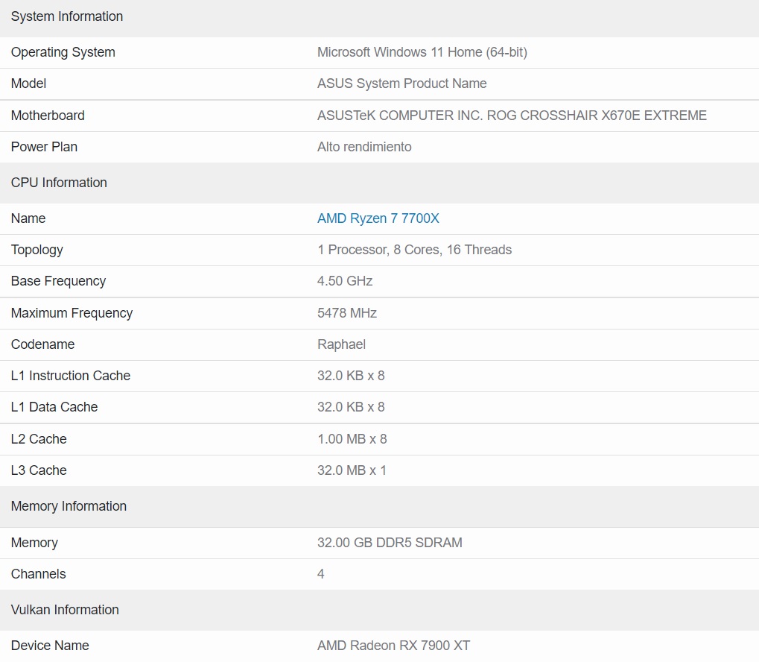Select the 'L2 Cache' row label
This screenshot has width=759, height=662.
pyautogui.click(x=39, y=439)
